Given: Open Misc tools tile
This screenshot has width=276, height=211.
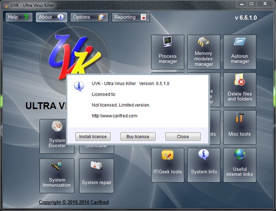Looking at the screenshot, I should tap(239, 127).
